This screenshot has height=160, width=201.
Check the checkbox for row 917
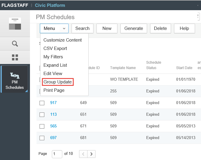[42, 103]
